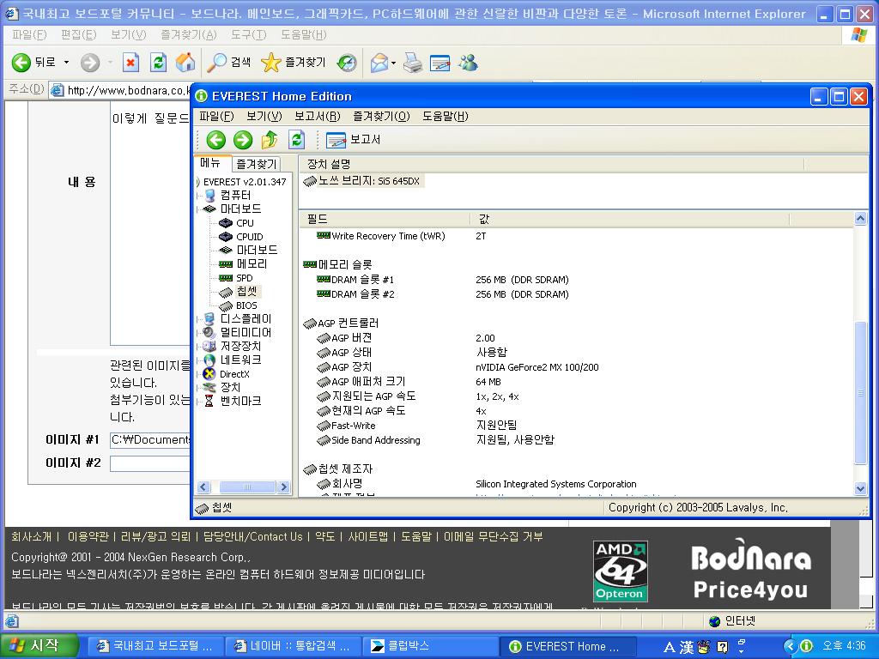Select EVEREST v2.01.347 root node
879x659 pixels.
(245, 182)
